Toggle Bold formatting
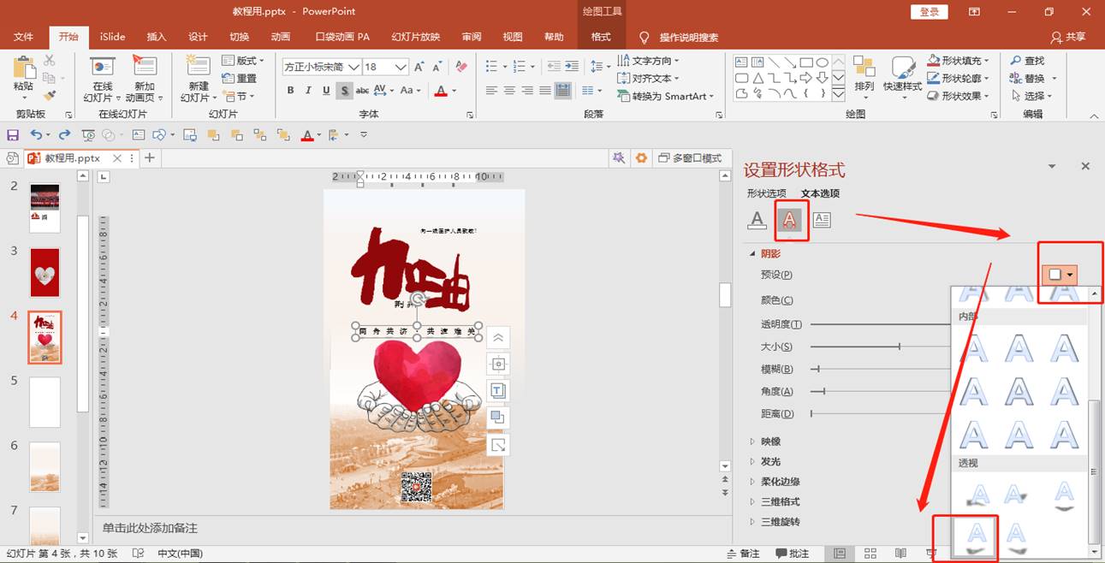Image resolution: width=1105 pixels, height=563 pixels. [291, 91]
